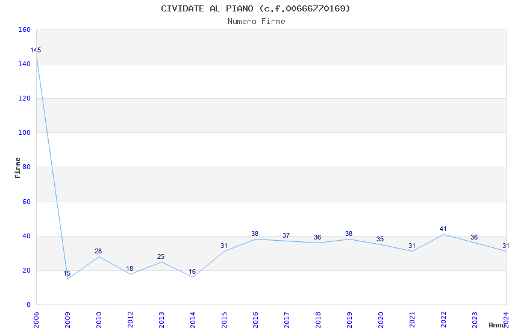Click the Numero Firme subtitle

pos(256,21)
